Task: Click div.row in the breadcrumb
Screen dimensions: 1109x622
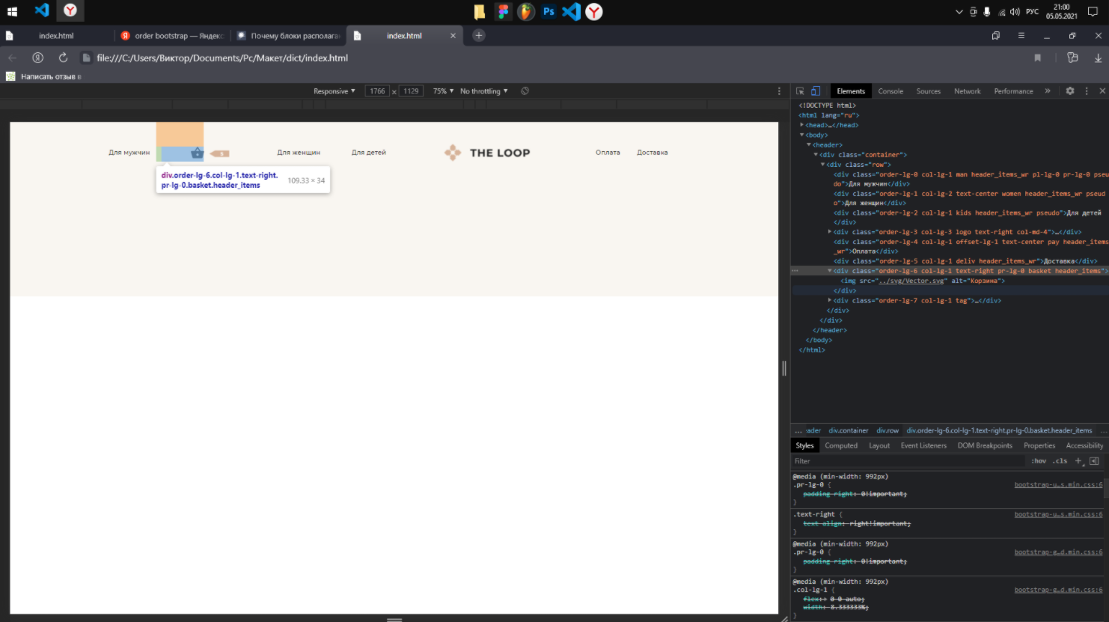Action: tap(887, 430)
